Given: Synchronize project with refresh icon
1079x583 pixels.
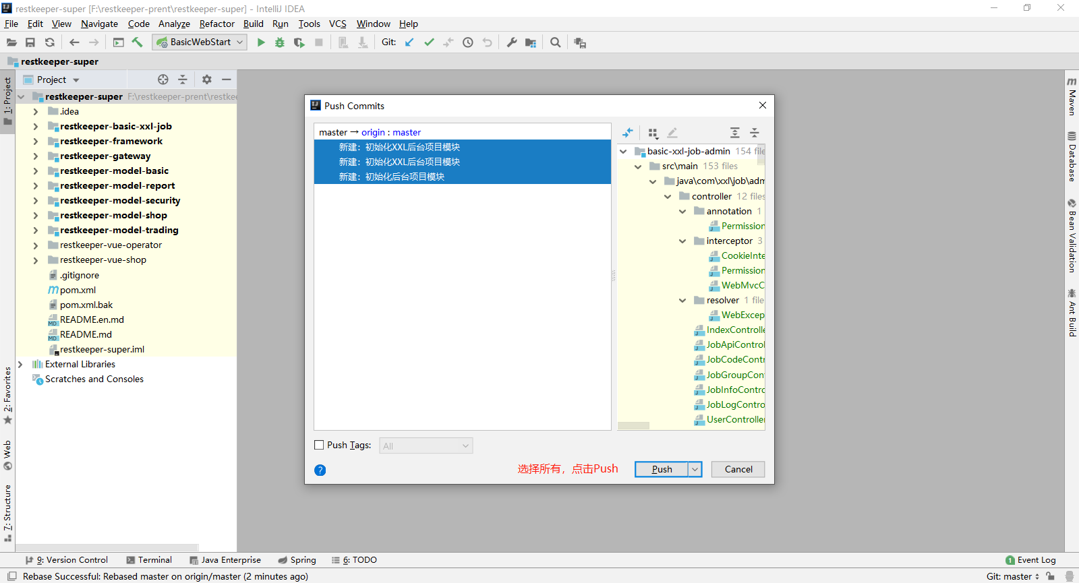Looking at the screenshot, I should pos(50,42).
